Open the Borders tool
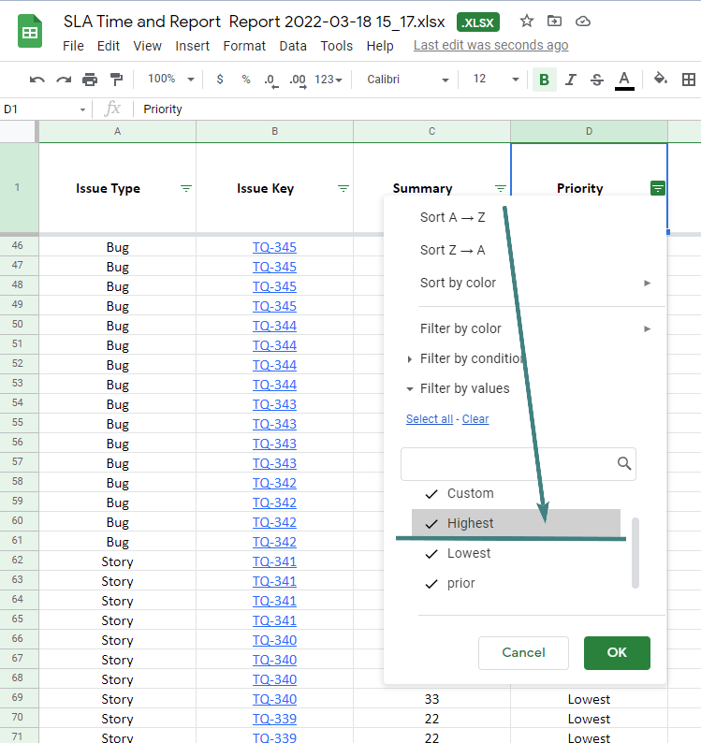This screenshot has height=743, width=701. coord(689,80)
